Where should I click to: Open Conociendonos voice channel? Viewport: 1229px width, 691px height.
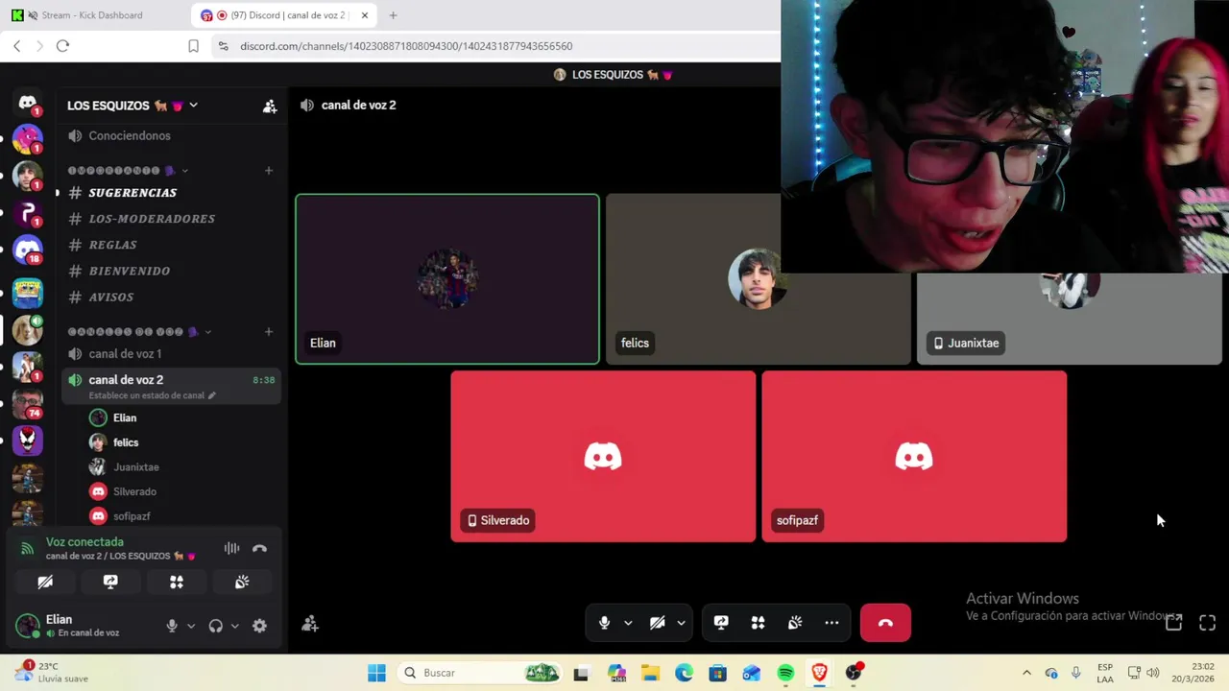click(130, 136)
